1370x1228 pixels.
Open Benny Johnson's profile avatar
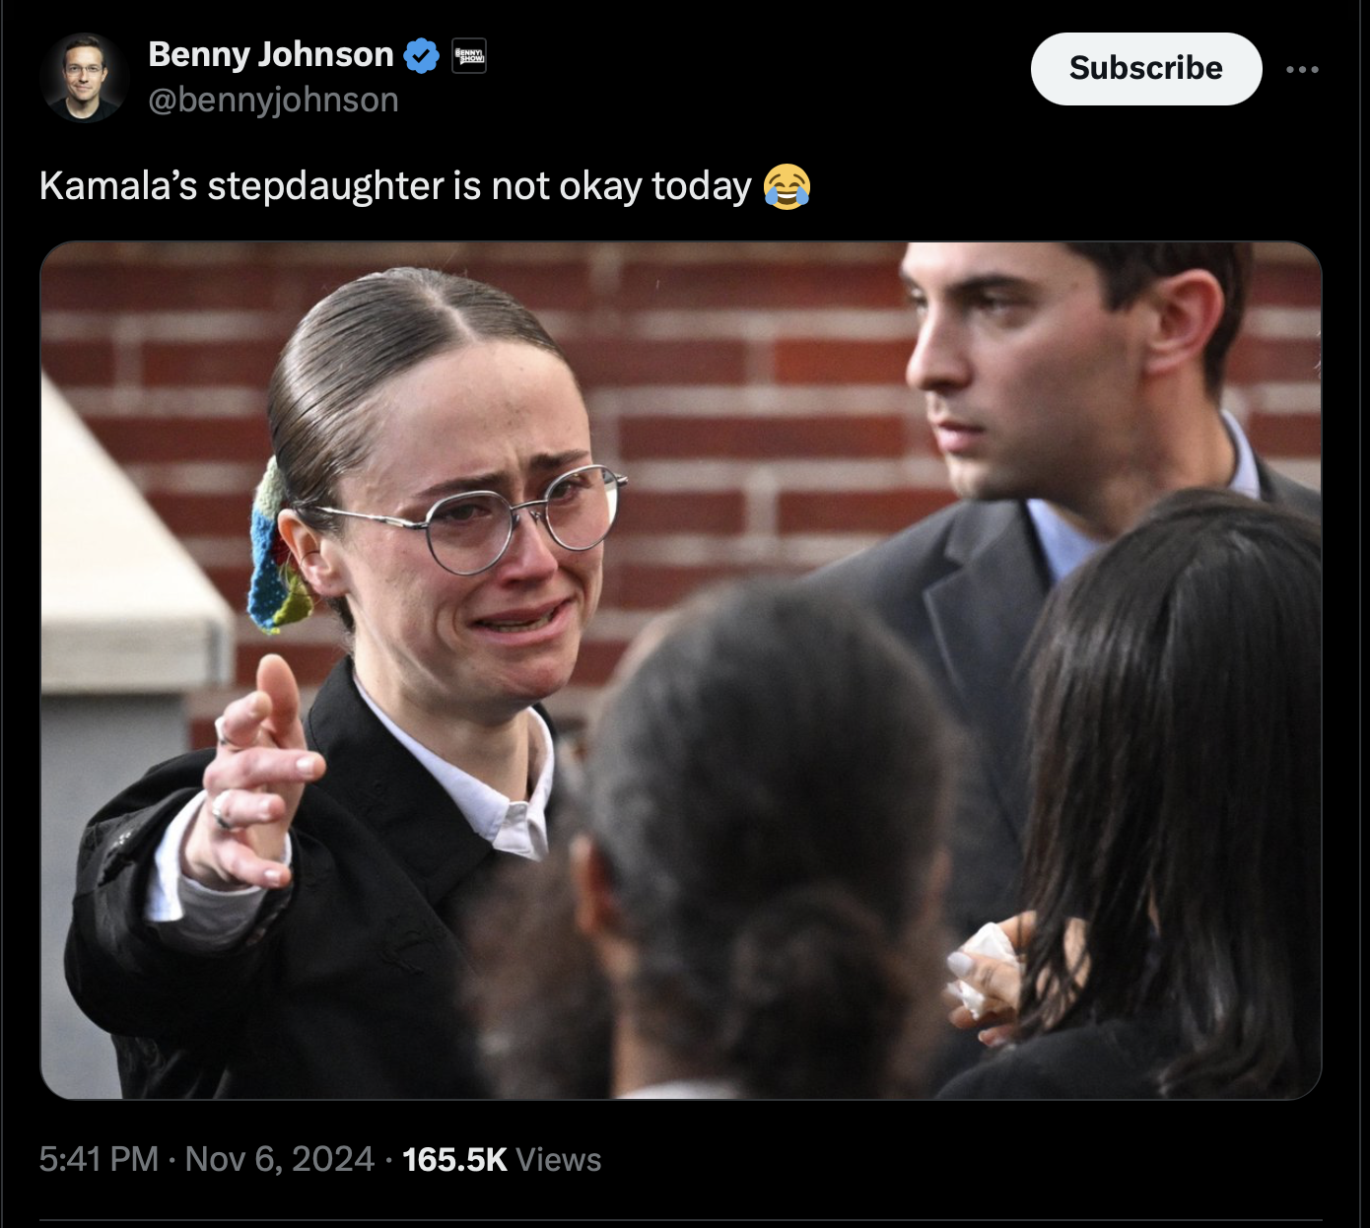point(84,77)
